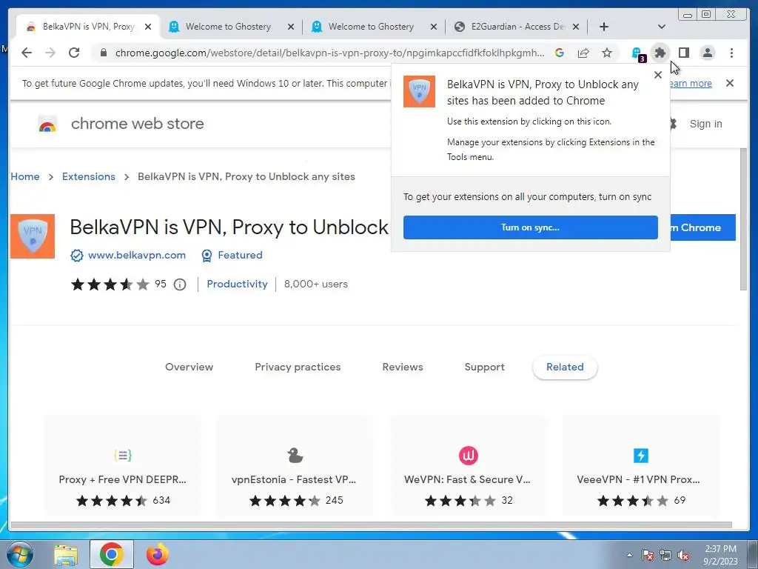Click Turn on sync button
The height and width of the screenshot is (569, 758).
530,227
